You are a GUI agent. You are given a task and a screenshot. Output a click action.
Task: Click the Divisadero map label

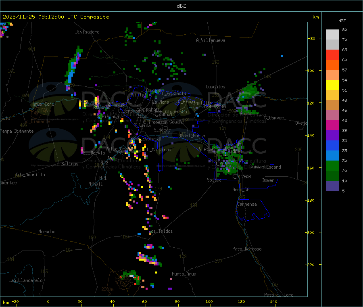(x=87, y=32)
